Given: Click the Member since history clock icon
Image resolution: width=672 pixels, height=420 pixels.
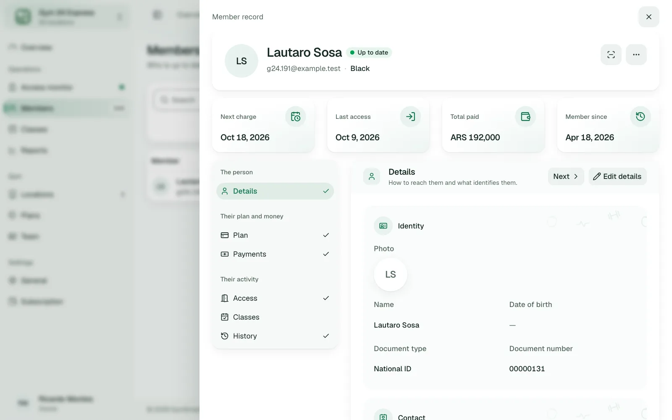Looking at the screenshot, I should click(x=640, y=116).
